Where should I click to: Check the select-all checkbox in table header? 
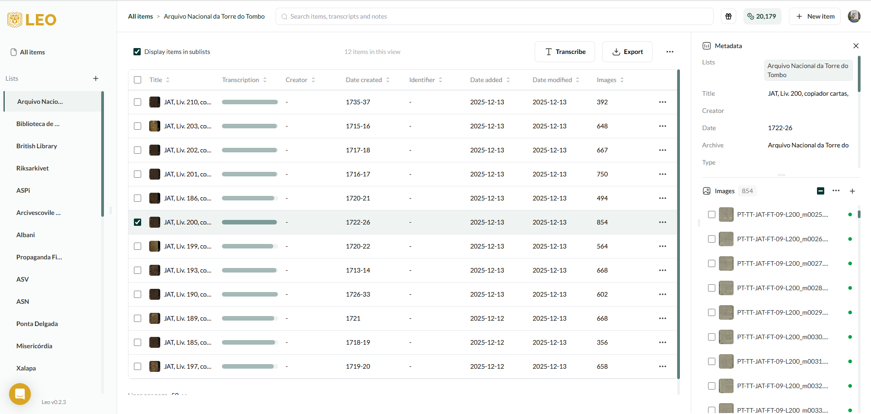pos(138,80)
